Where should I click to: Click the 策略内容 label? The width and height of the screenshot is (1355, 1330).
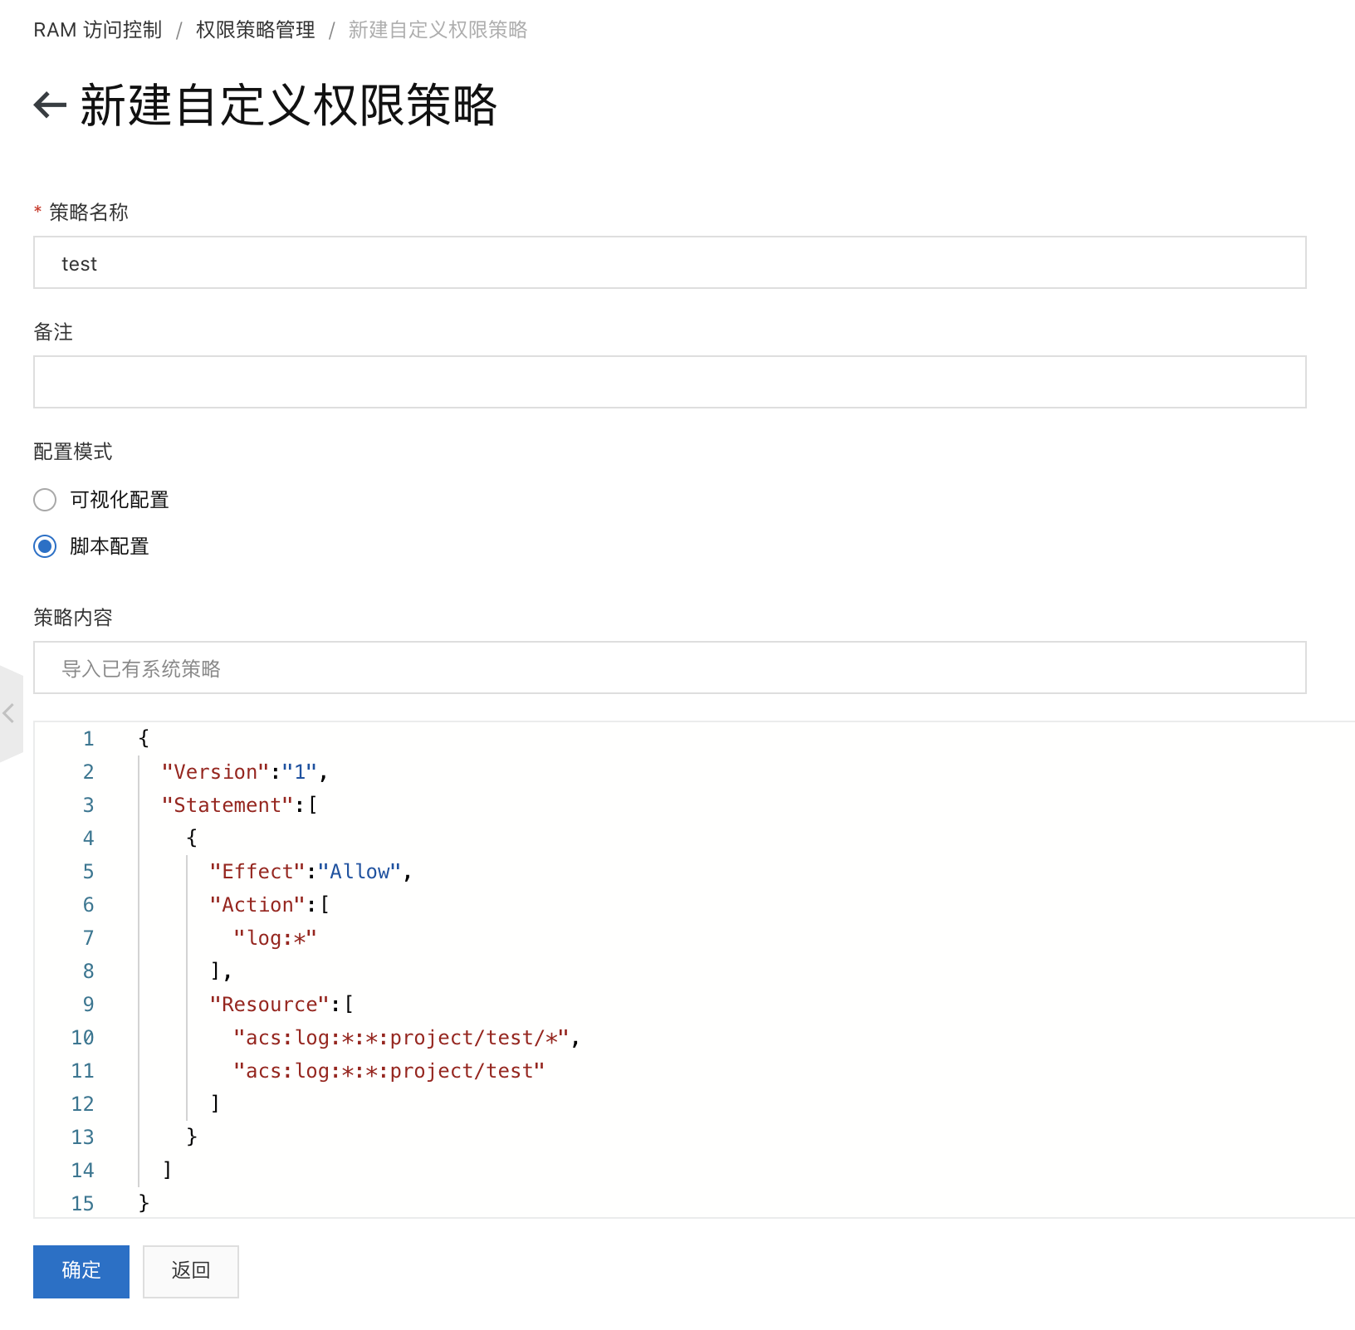pos(73,618)
